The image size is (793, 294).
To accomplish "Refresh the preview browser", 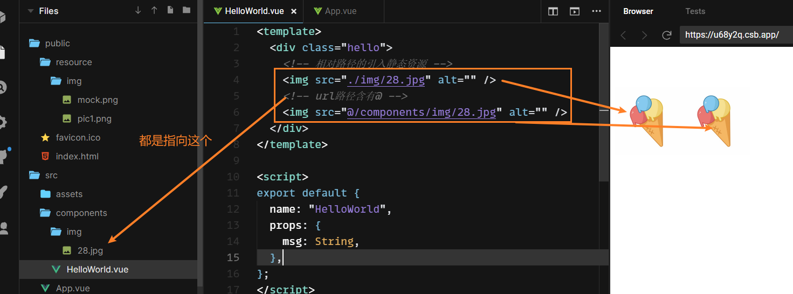I will click(667, 35).
